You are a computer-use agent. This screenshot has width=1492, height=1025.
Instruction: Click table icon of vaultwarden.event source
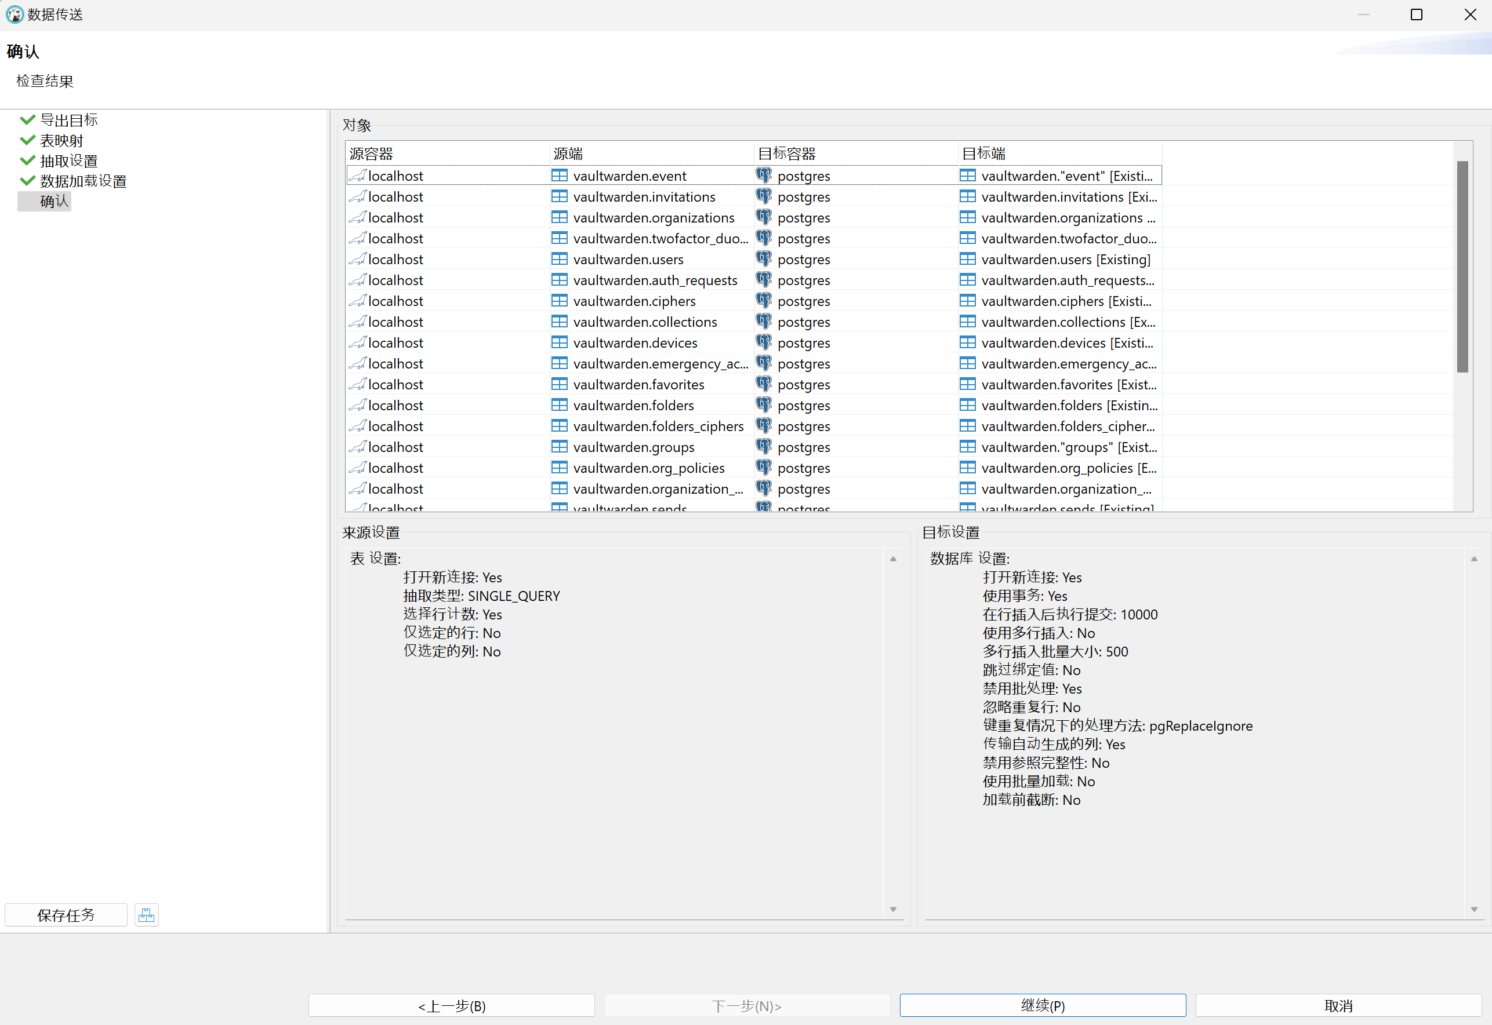559,176
